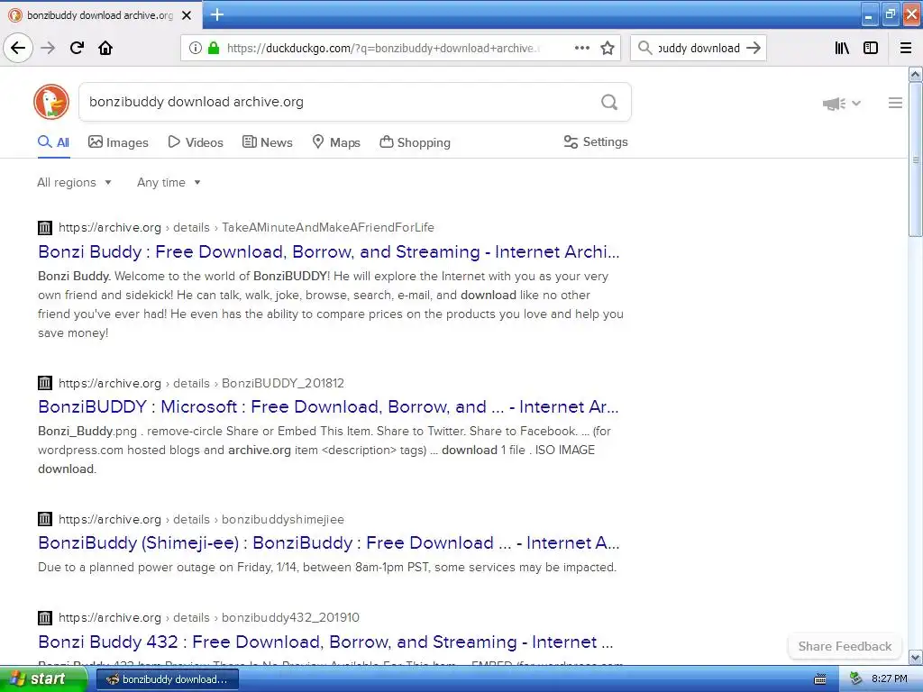Viewport: 923px width, 692px height.
Task: Select bonzibuddy download taskbar button
Action: tap(167, 679)
